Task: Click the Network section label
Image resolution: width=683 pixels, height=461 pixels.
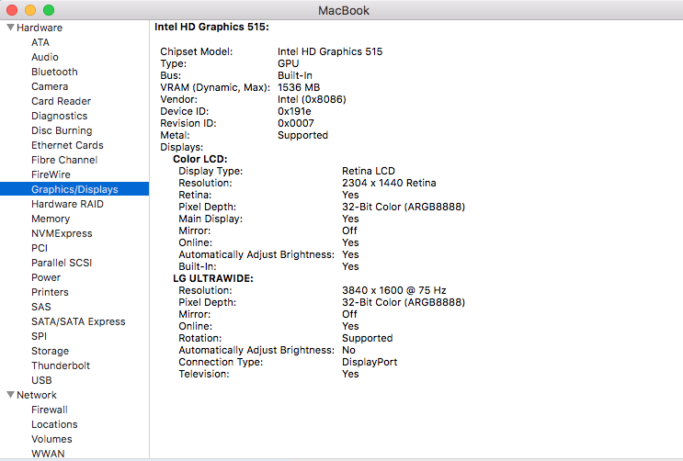Action: coord(37,395)
